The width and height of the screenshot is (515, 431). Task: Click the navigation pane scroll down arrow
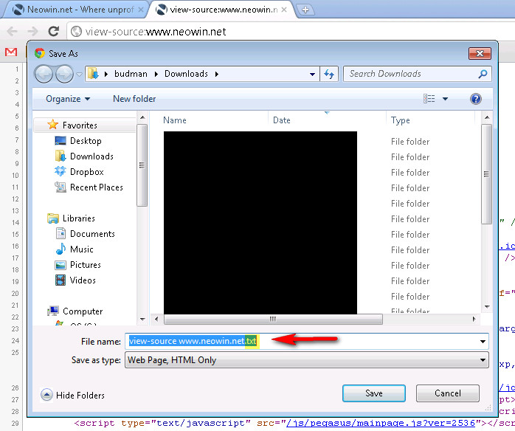pos(142,319)
